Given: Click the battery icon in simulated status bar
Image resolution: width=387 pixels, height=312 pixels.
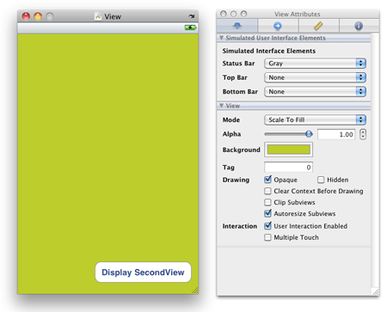Looking at the screenshot, I should click(x=190, y=28).
